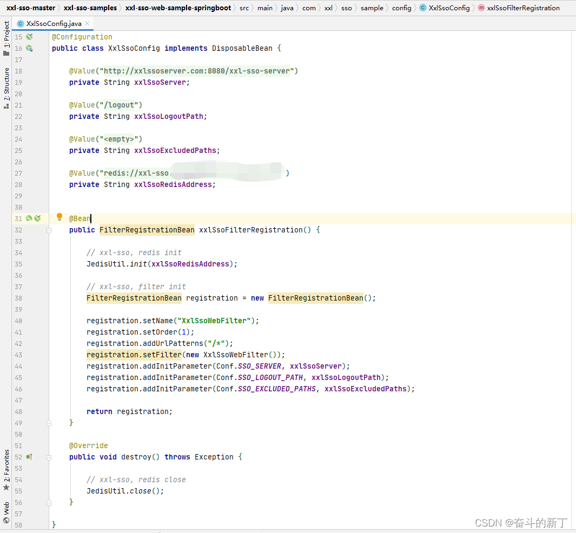
Task: Click sample in the navigation bar
Action: pyautogui.click(x=372, y=8)
